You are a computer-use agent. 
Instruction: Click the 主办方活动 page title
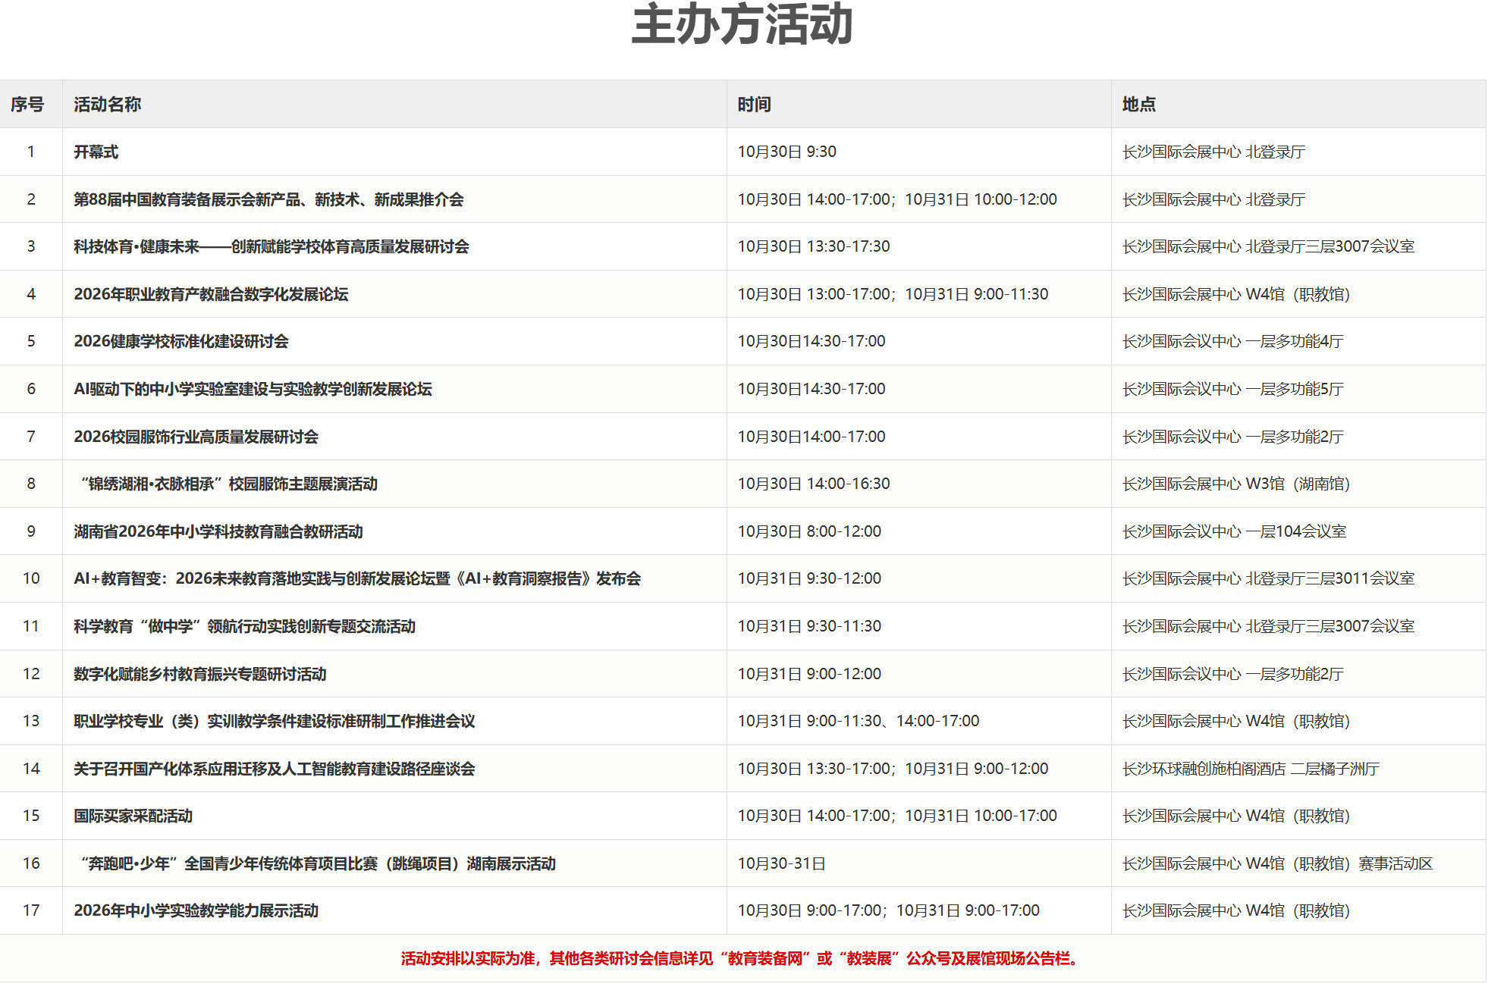tap(742, 24)
